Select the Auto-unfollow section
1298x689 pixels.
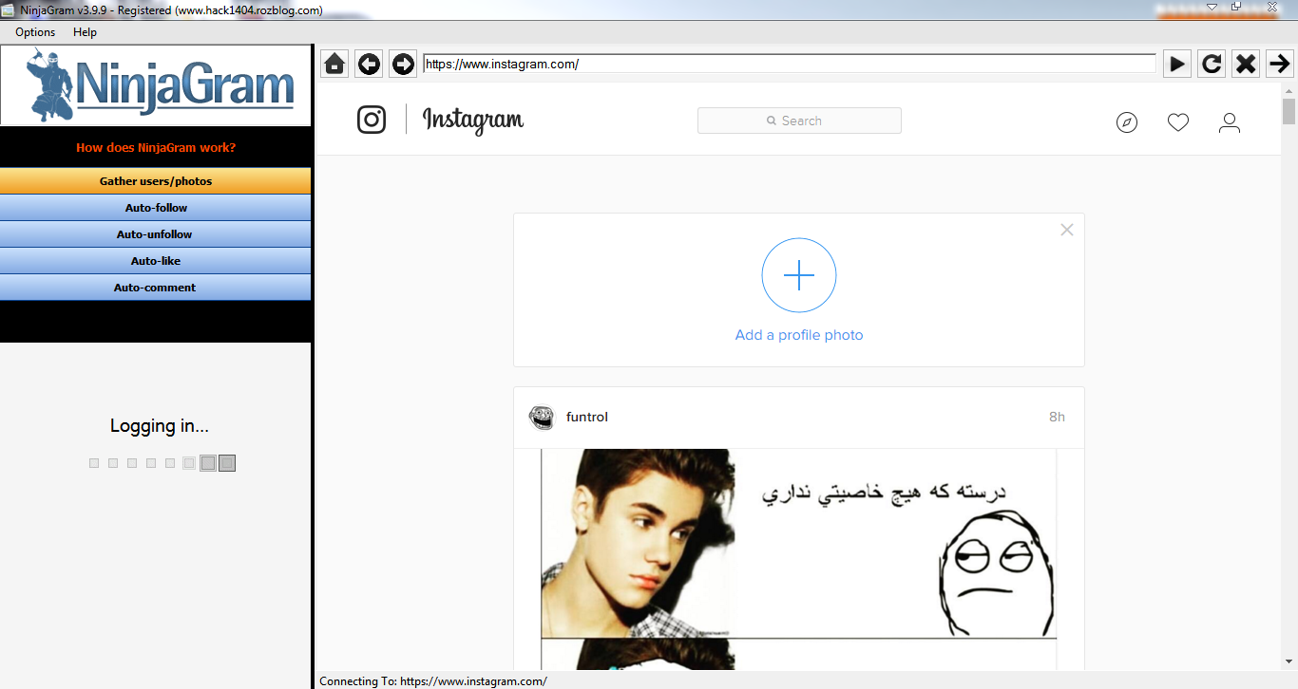[156, 234]
